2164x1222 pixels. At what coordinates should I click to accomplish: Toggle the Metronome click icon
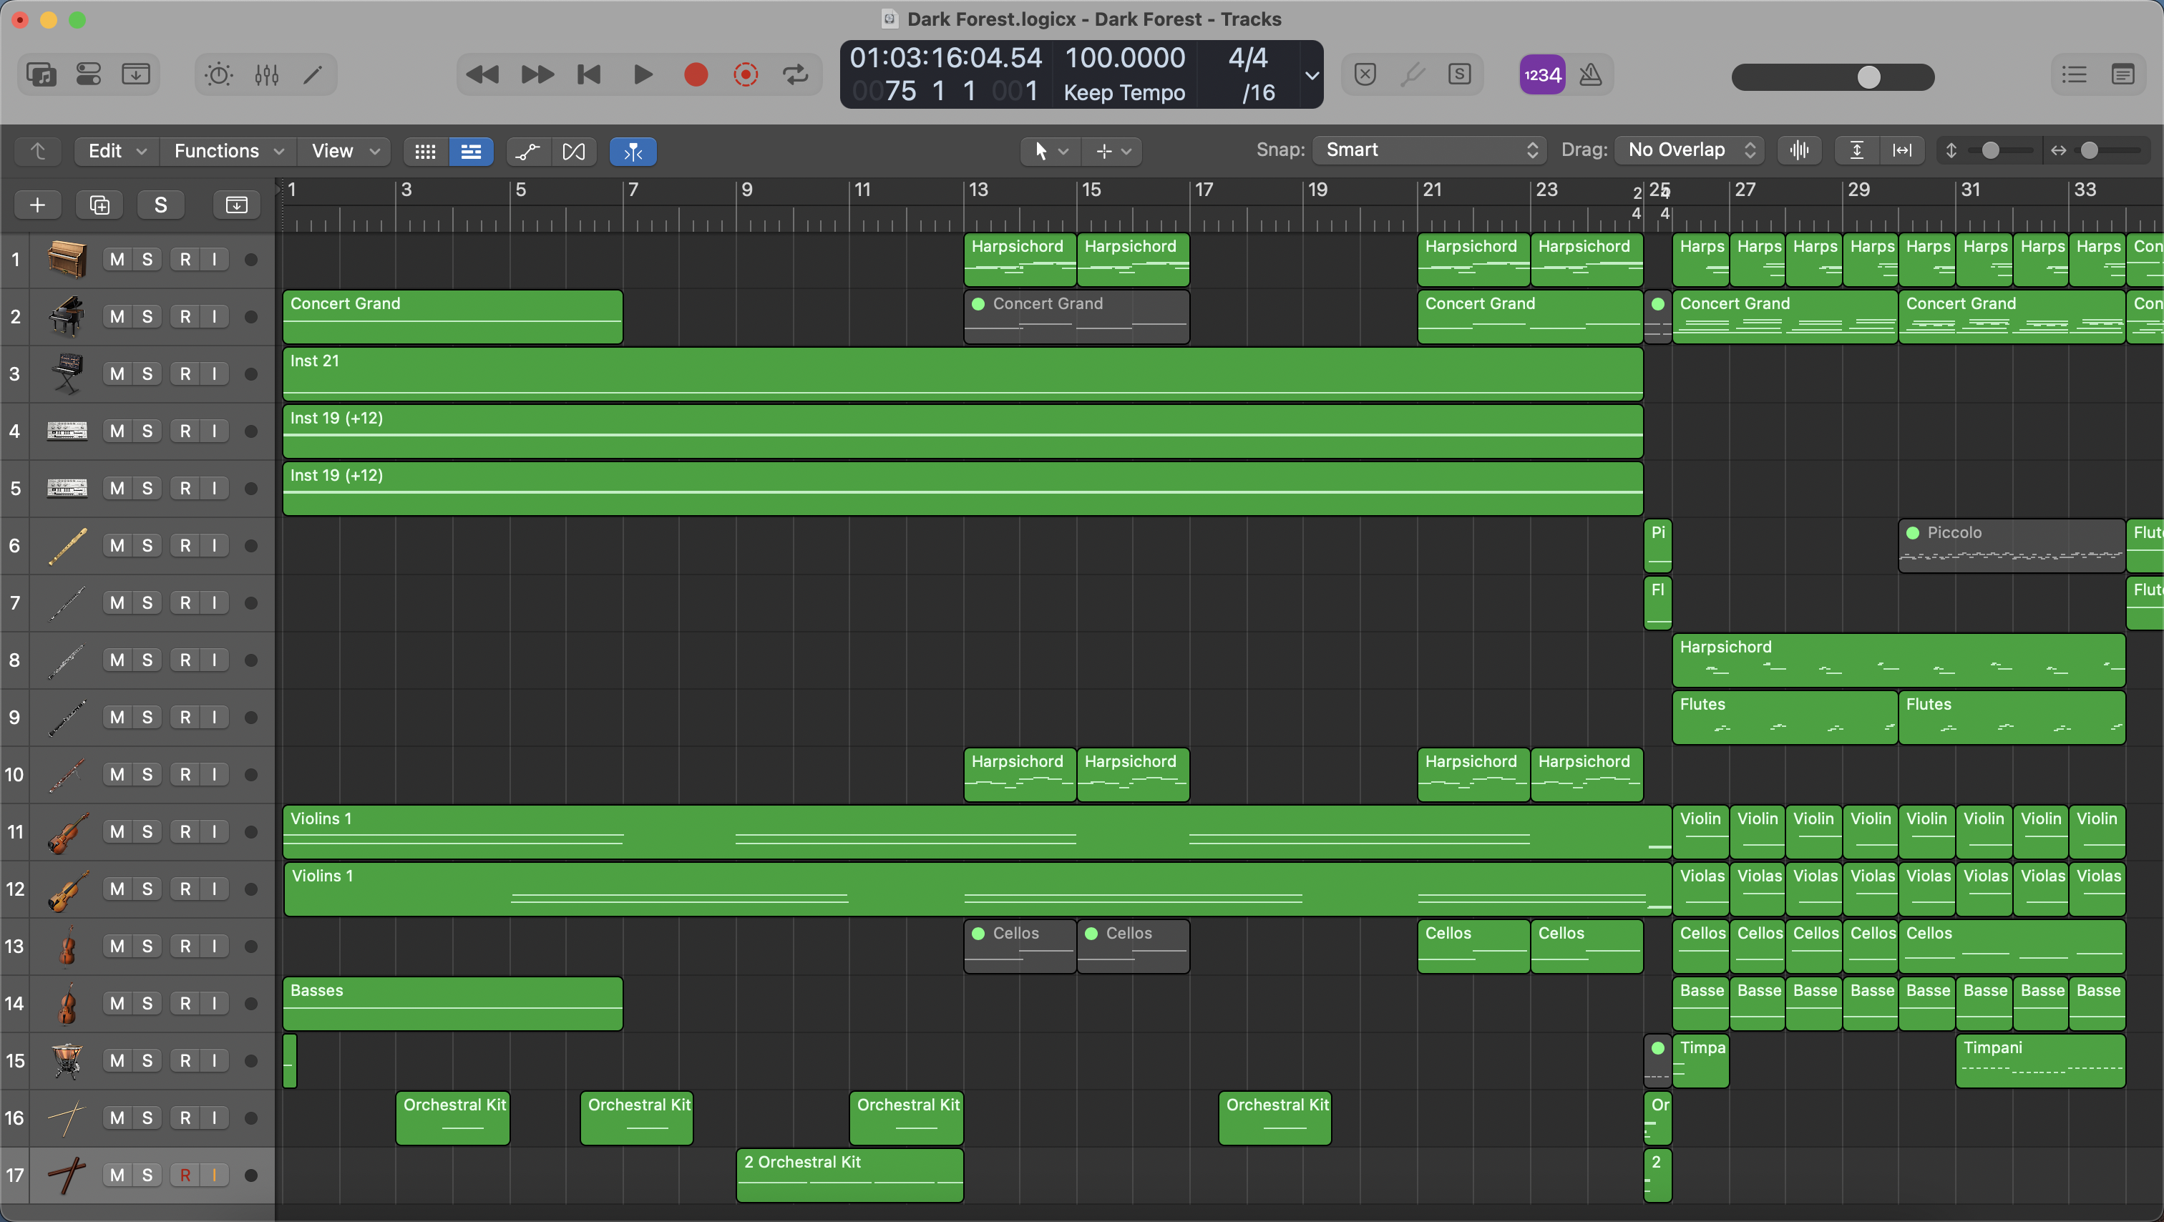tap(1590, 76)
